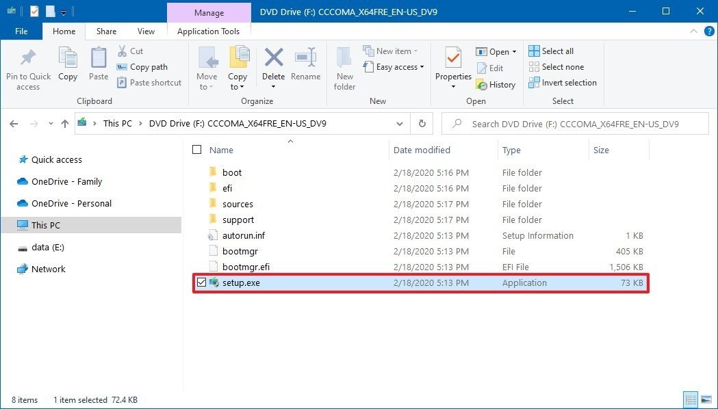
Task: Switch to Large icons view in status bar
Action: [x=706, y=399]
